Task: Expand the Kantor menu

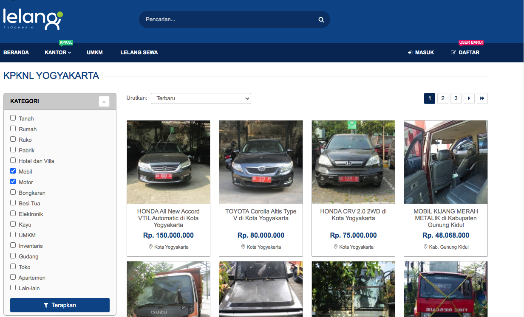Action: click(58, 53)
